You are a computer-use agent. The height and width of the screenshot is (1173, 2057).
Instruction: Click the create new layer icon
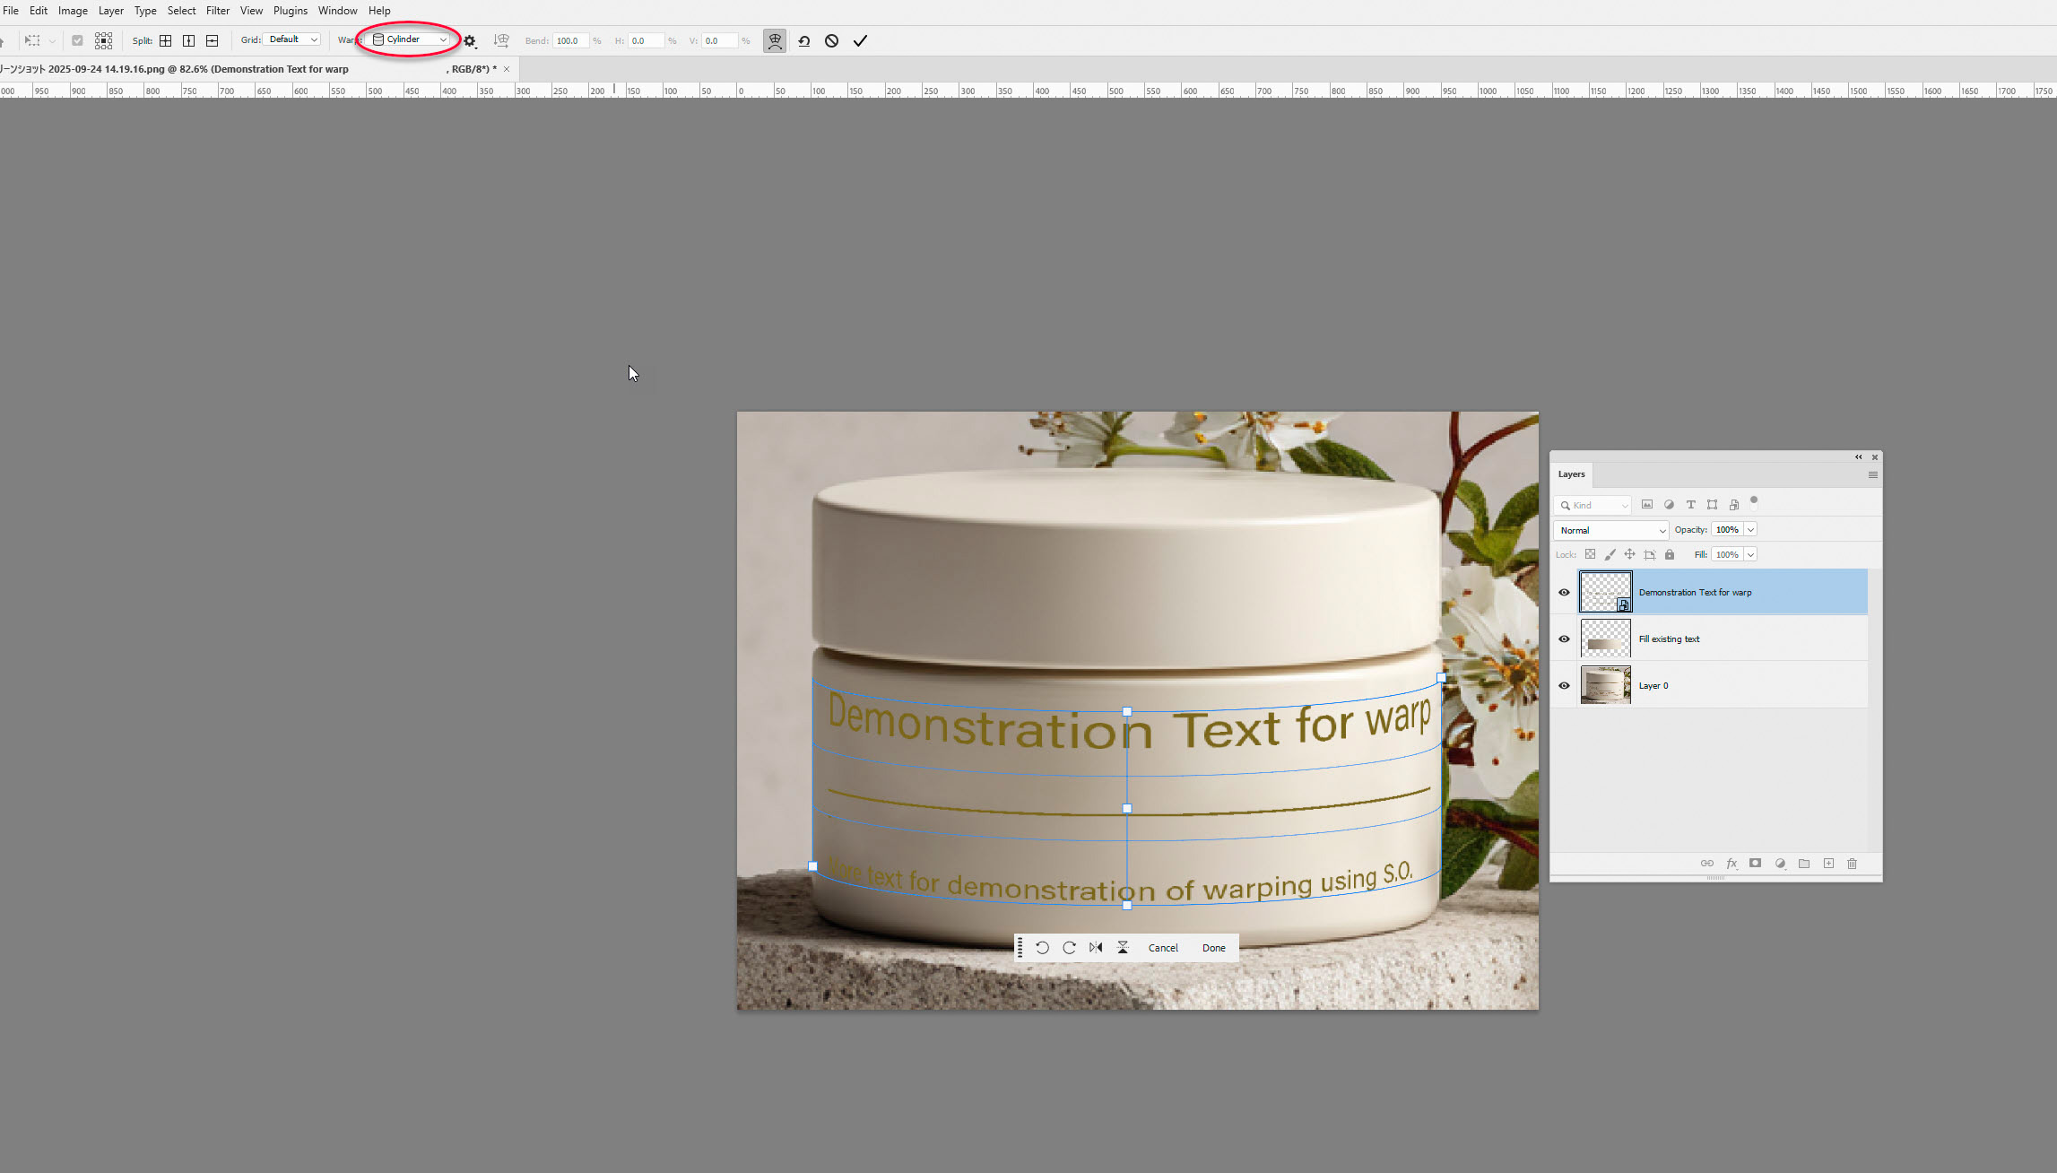(x=1828, y=864)
